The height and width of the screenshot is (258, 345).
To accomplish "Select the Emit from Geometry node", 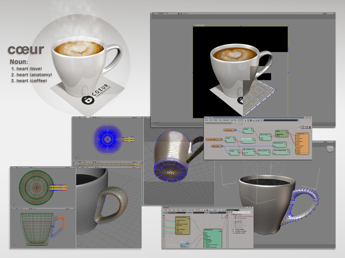I will tap(183, 225).
